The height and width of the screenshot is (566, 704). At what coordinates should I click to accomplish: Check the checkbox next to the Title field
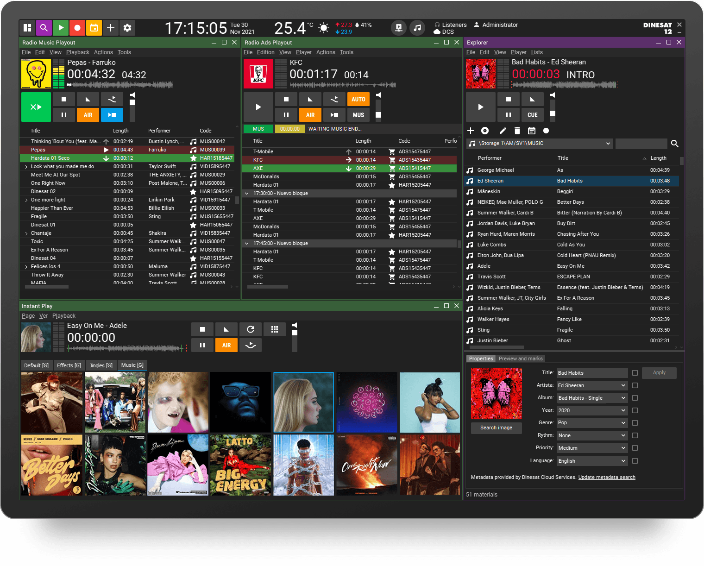click(x=635, y=373)
